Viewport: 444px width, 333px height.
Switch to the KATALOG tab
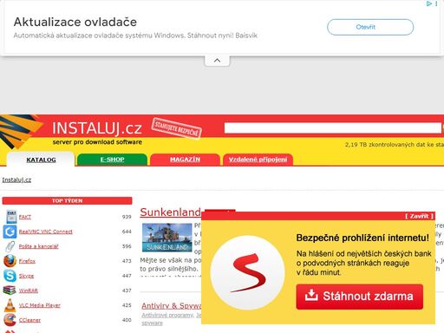coord(41,160)
